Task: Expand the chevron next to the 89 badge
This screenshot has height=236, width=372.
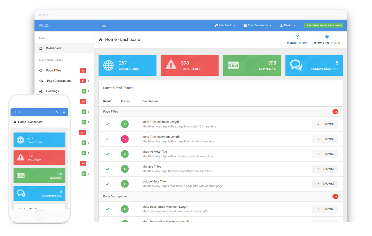Action: click(x=89, y=101)
